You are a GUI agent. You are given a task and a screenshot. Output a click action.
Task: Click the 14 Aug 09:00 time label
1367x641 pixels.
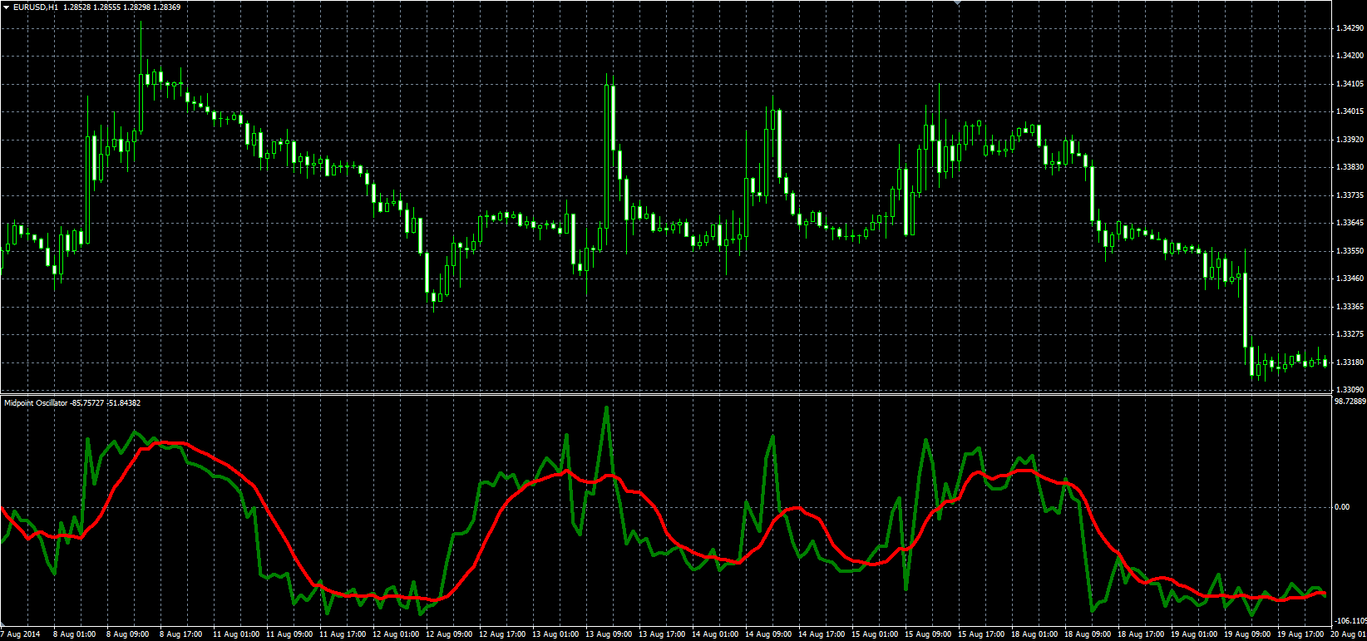(x=768, y=634)
